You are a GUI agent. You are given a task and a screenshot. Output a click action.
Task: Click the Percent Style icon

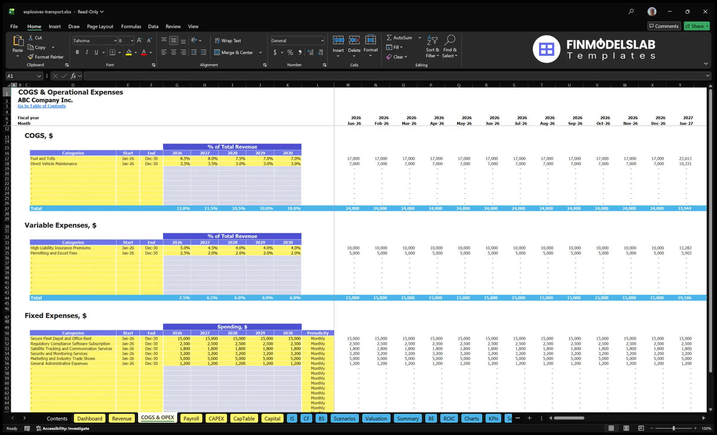coord(290,53)
